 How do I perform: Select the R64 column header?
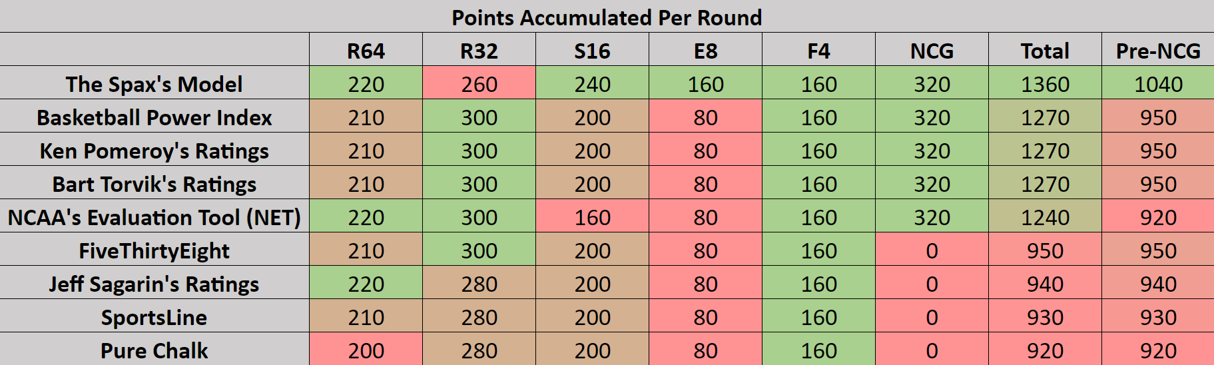[x=366, y=51]
